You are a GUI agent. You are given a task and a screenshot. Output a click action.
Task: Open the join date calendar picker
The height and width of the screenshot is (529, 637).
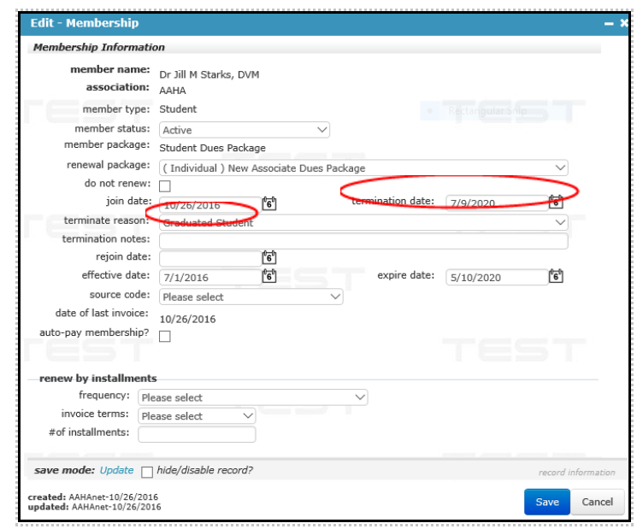tap(269, 203)
